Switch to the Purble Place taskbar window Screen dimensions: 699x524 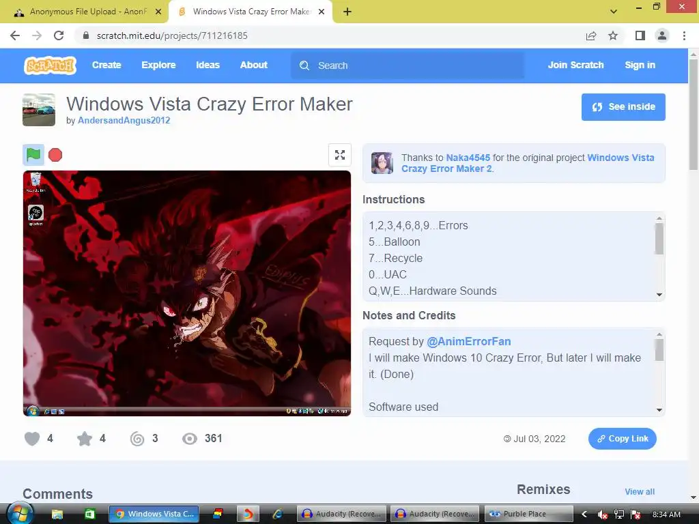529,514
